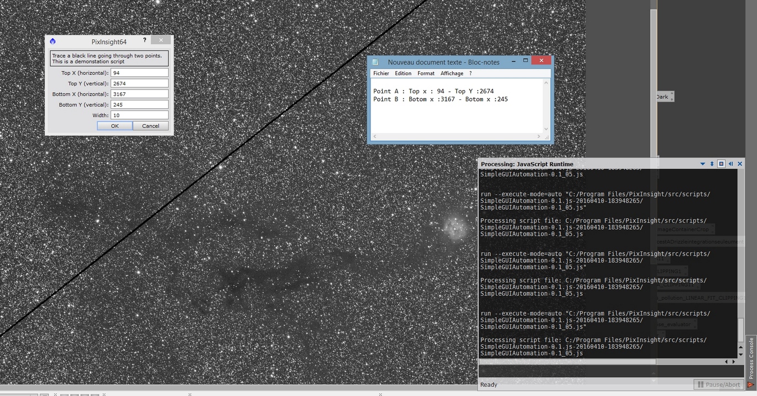Viewport: 757px width, 396px height.
Task: Click the blue PixInsight logo icon in dialog title
Action: click(x=53, y=41)
